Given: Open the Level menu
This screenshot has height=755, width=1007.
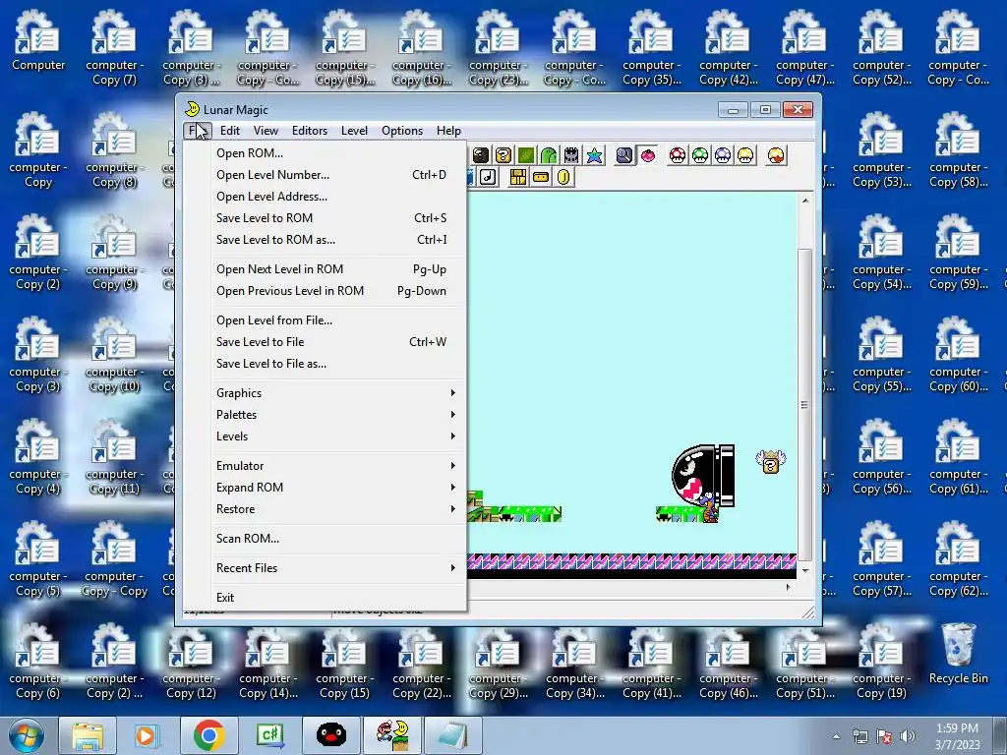Looking at the screenshot, I should [354, 131].
